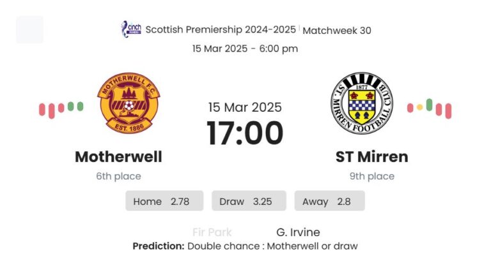Click Motherwell's 6th place standing
The image size is (491, 270).
point(118,176)
